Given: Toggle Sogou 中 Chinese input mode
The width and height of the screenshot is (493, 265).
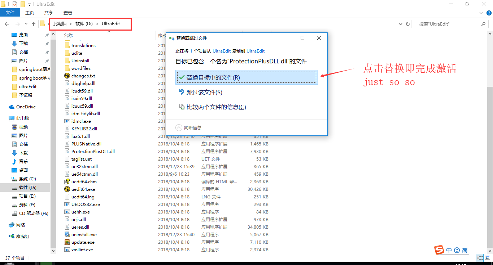Looking at the screenshot, I should tap(449, 250).
